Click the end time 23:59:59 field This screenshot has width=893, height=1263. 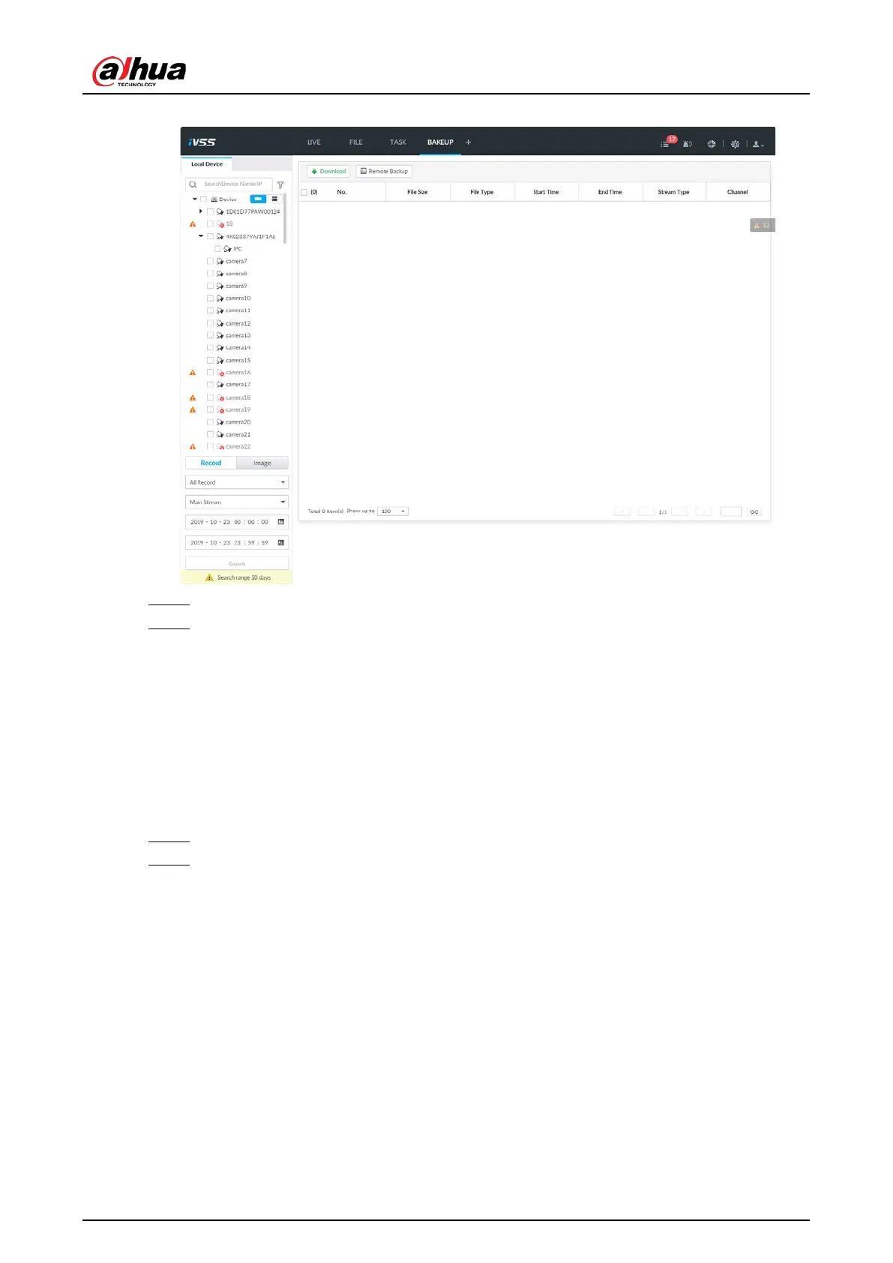click(237, 542)
